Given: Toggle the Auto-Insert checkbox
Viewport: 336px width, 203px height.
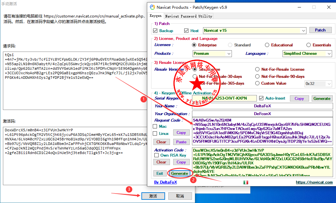Looking at the screenshot, I should pyautogui.click(x=261, y=98).
